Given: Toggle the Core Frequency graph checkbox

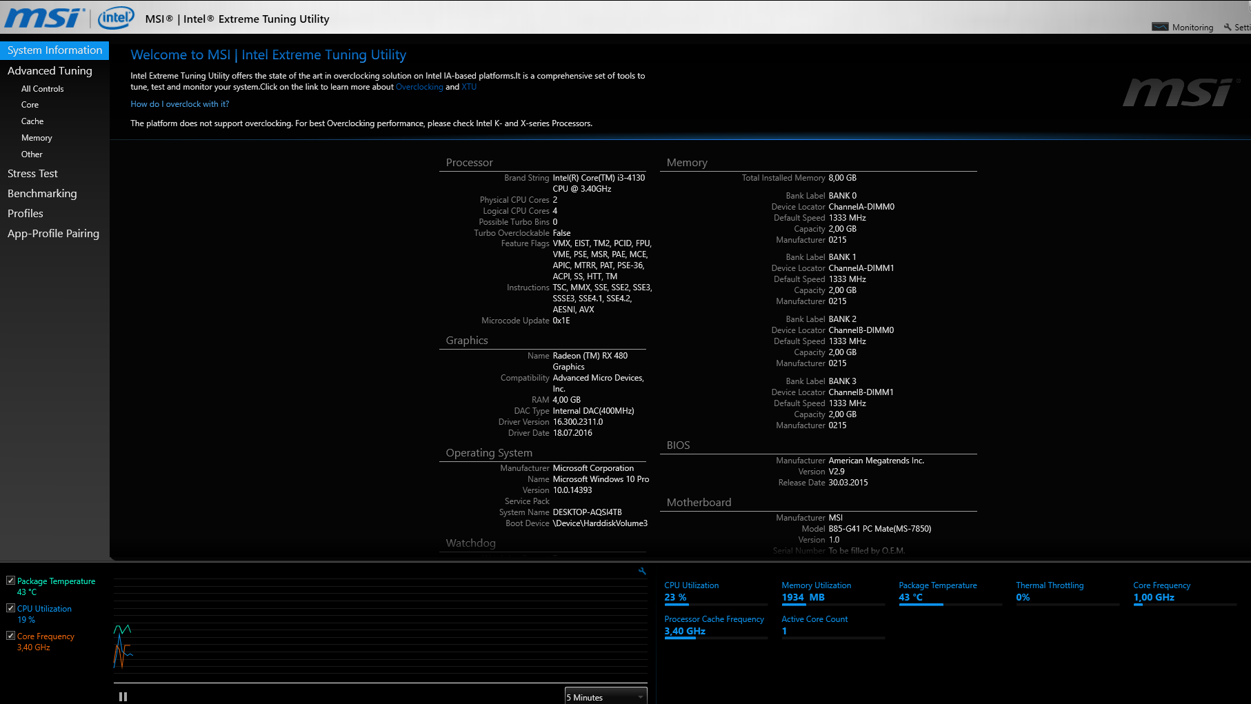Looking at the screenshot, I should pyautogui.click(x=10, y=636).
